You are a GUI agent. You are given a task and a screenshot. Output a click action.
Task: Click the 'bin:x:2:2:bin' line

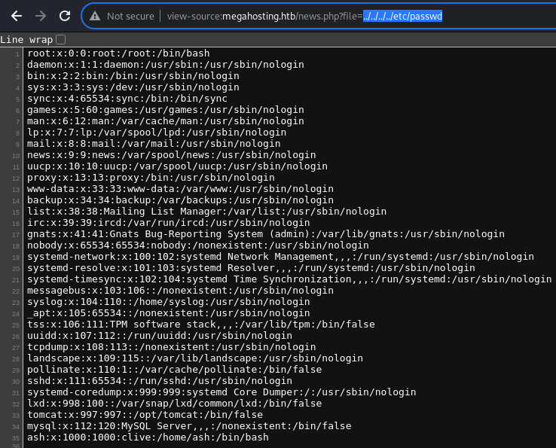(133, 76)
